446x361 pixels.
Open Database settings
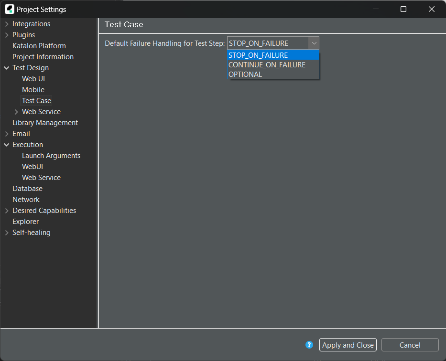click(x=27, y=189)
